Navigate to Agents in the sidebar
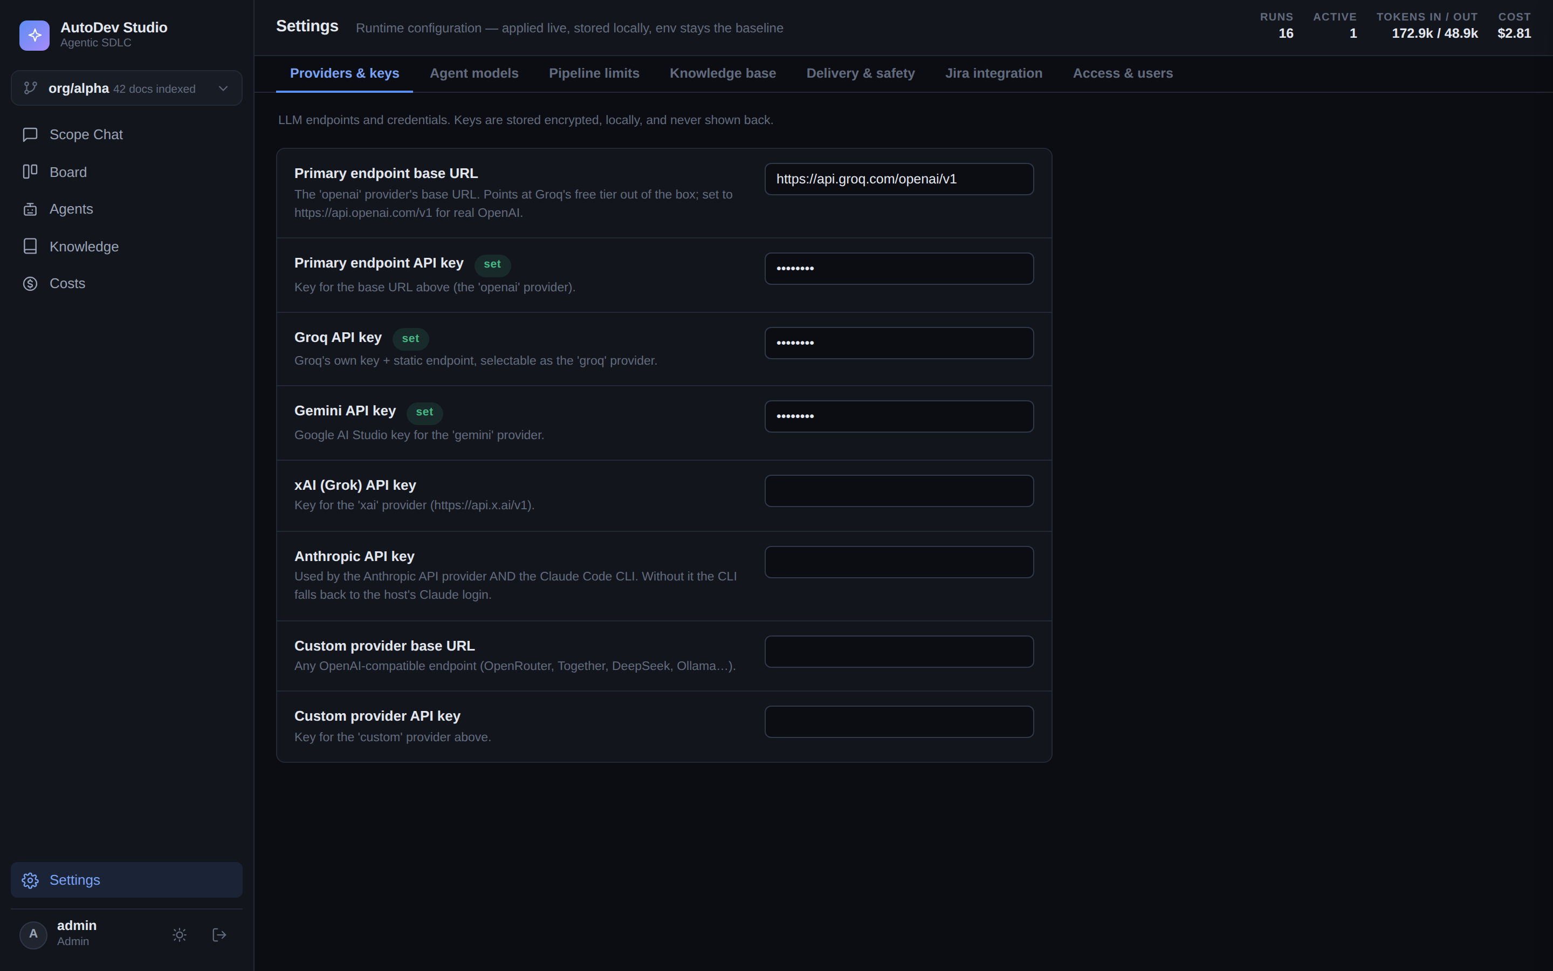 pyautogui.click(x=126, y=209)
